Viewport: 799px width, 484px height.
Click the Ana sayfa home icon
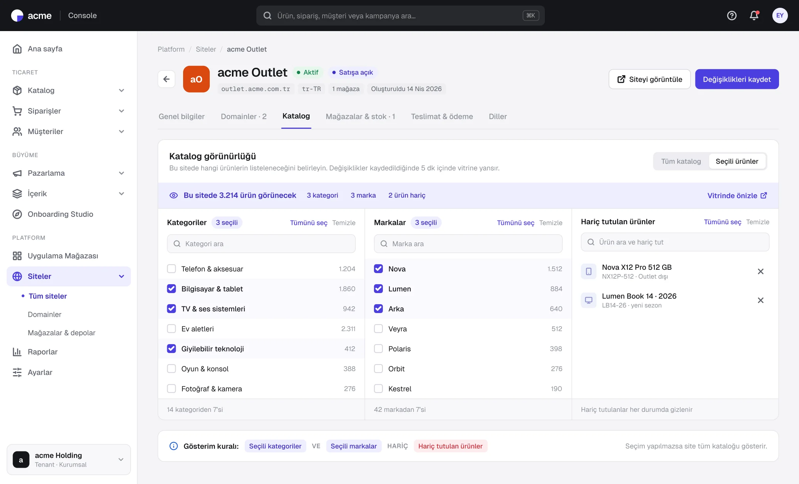pyautogui.click(x=17, y=49)
